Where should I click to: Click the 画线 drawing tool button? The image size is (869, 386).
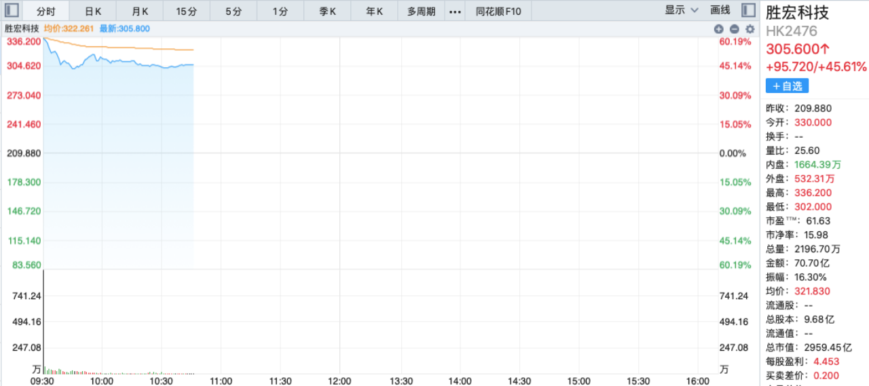click(720, 10)
